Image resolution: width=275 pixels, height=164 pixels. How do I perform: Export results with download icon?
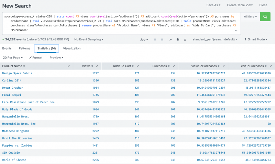tap(185, 39)
